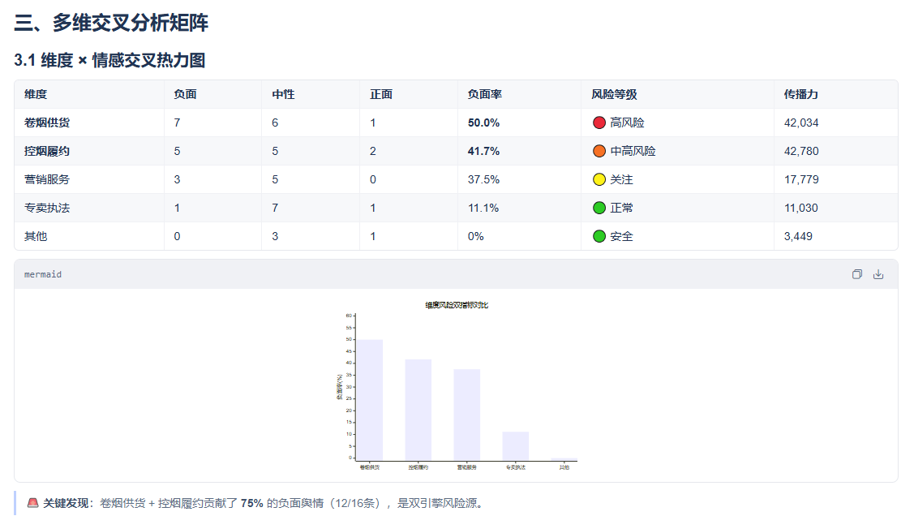Click 中性 count 3 in 其他 row
This screenshot has height=516, width=914.
tap(275, 236)
